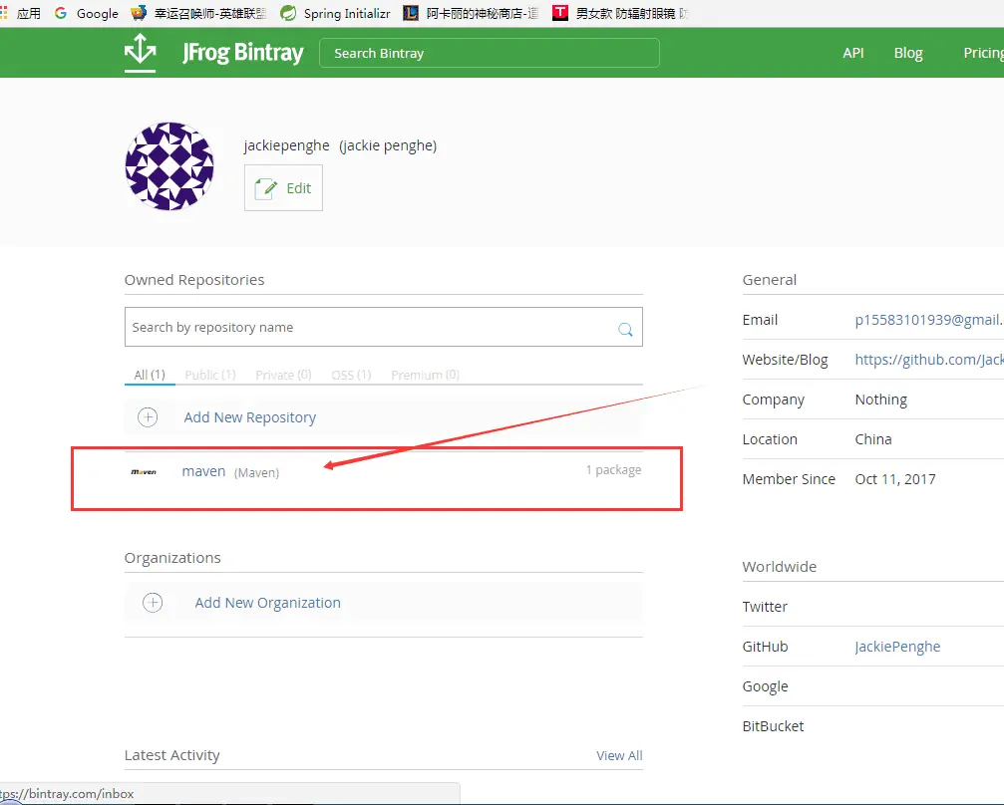Click the Maven logo icon of repository
Screen dimensions: 1004x805
pyautogui.click(x=144, y=472)
